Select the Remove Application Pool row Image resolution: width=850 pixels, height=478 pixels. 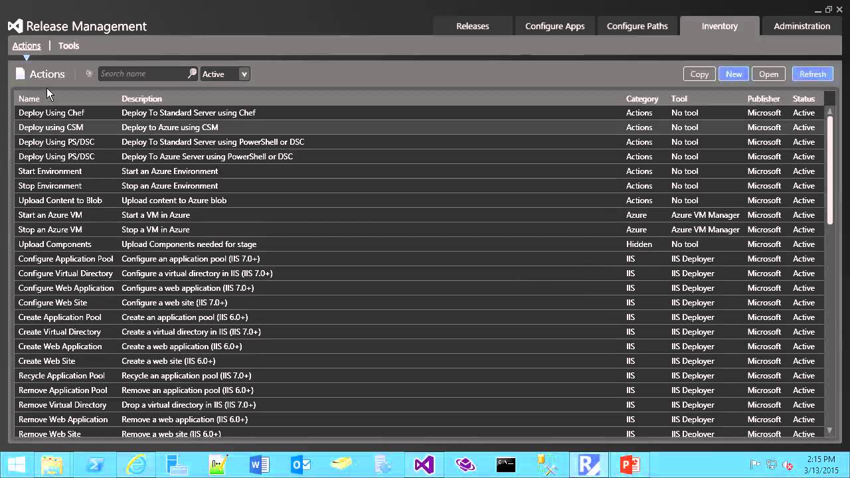[419, 390]
